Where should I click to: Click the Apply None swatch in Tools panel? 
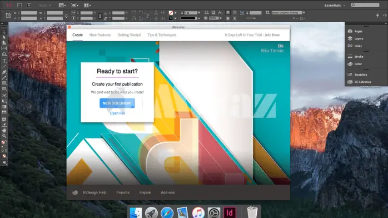click(x=4, y=156)
